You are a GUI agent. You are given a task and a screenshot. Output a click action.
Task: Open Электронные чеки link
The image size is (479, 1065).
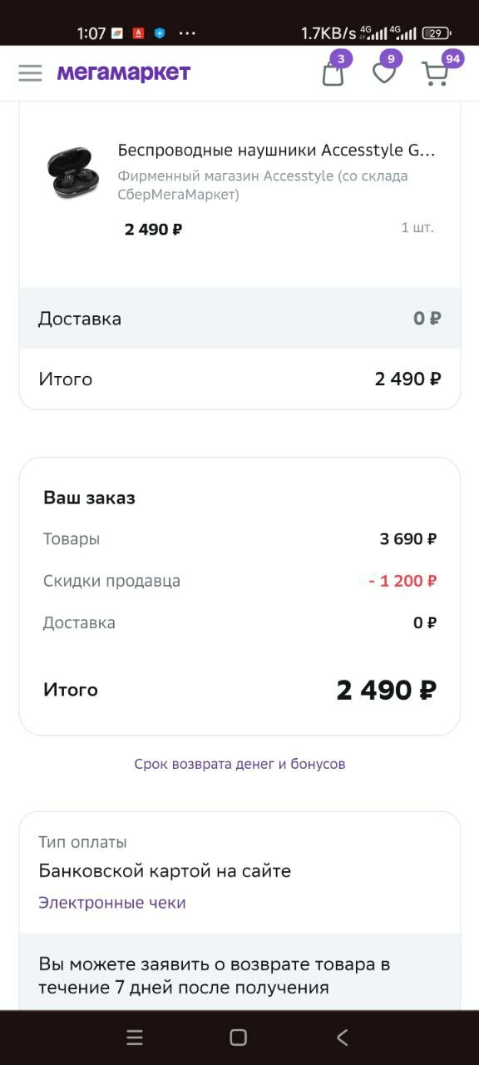(112, 902)
